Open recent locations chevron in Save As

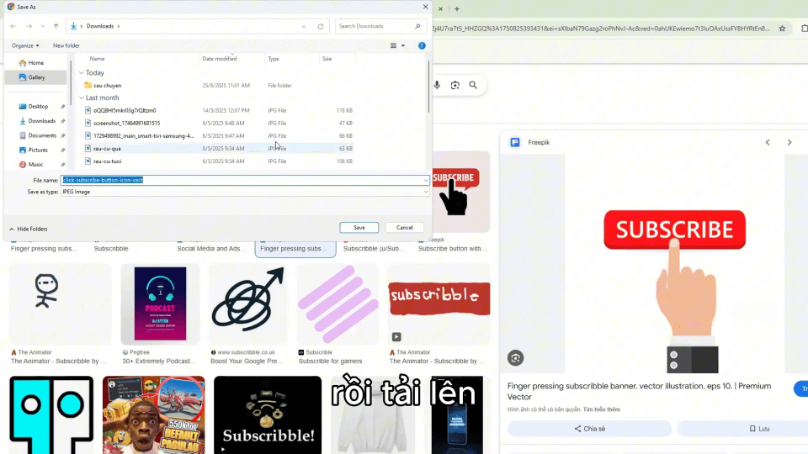tap(43, 26)
